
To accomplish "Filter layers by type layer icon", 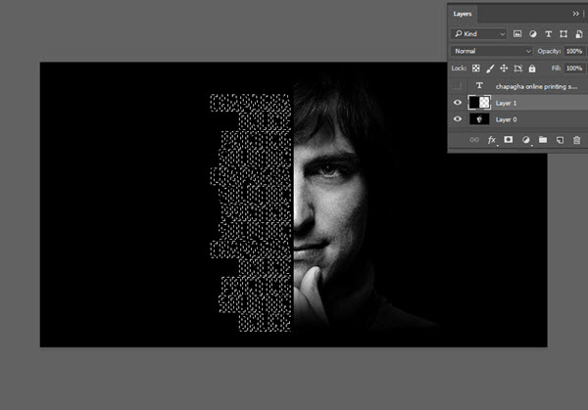I will pyautogui.click(x=548, y=34).
